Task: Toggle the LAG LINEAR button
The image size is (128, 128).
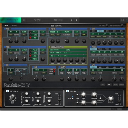Action: click(54, 71)
